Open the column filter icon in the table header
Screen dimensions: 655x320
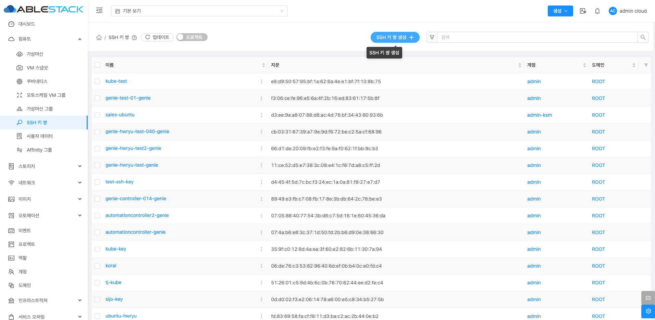tap(646, 65)
